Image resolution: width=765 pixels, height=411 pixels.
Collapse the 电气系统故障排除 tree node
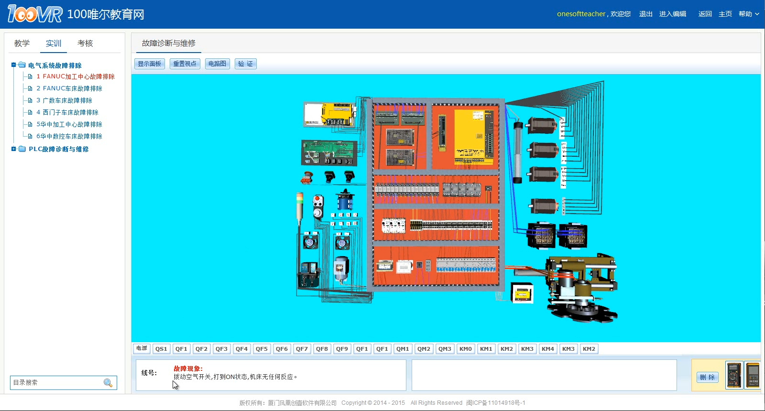[14, 65]
